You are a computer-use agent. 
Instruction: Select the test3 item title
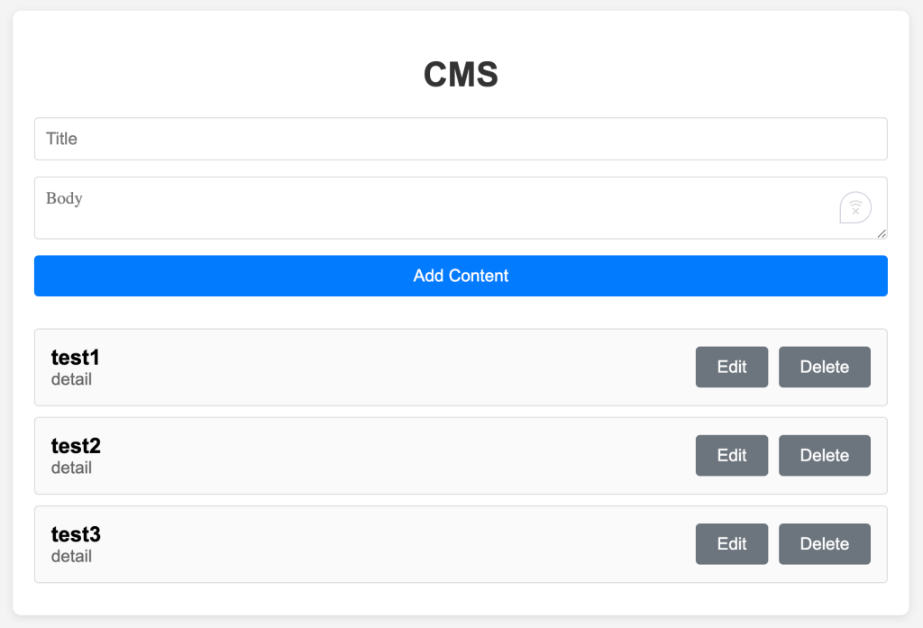pyautogui.click(x=74, y=533)
